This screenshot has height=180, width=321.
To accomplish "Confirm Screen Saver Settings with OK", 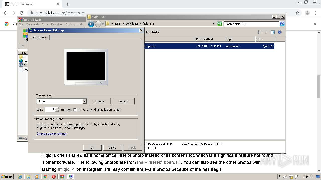I will (92, 148).
